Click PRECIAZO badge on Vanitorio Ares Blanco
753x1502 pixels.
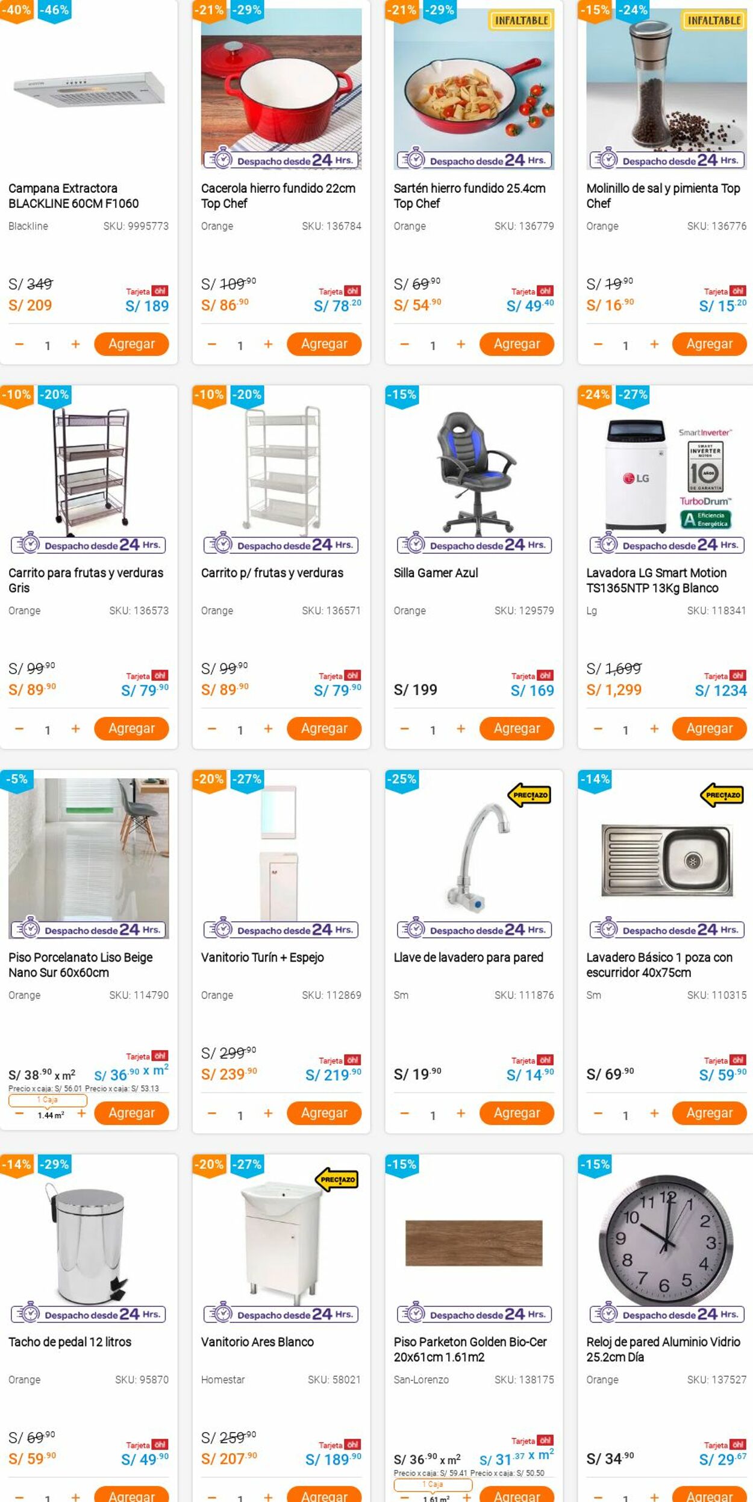point(337,1180)
